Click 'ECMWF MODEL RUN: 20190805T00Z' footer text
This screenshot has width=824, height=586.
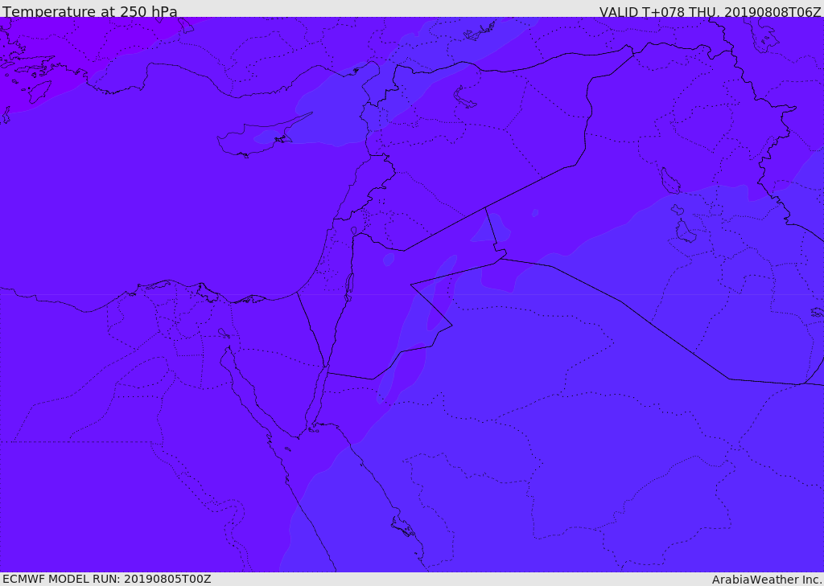click(x=107, y=579)
